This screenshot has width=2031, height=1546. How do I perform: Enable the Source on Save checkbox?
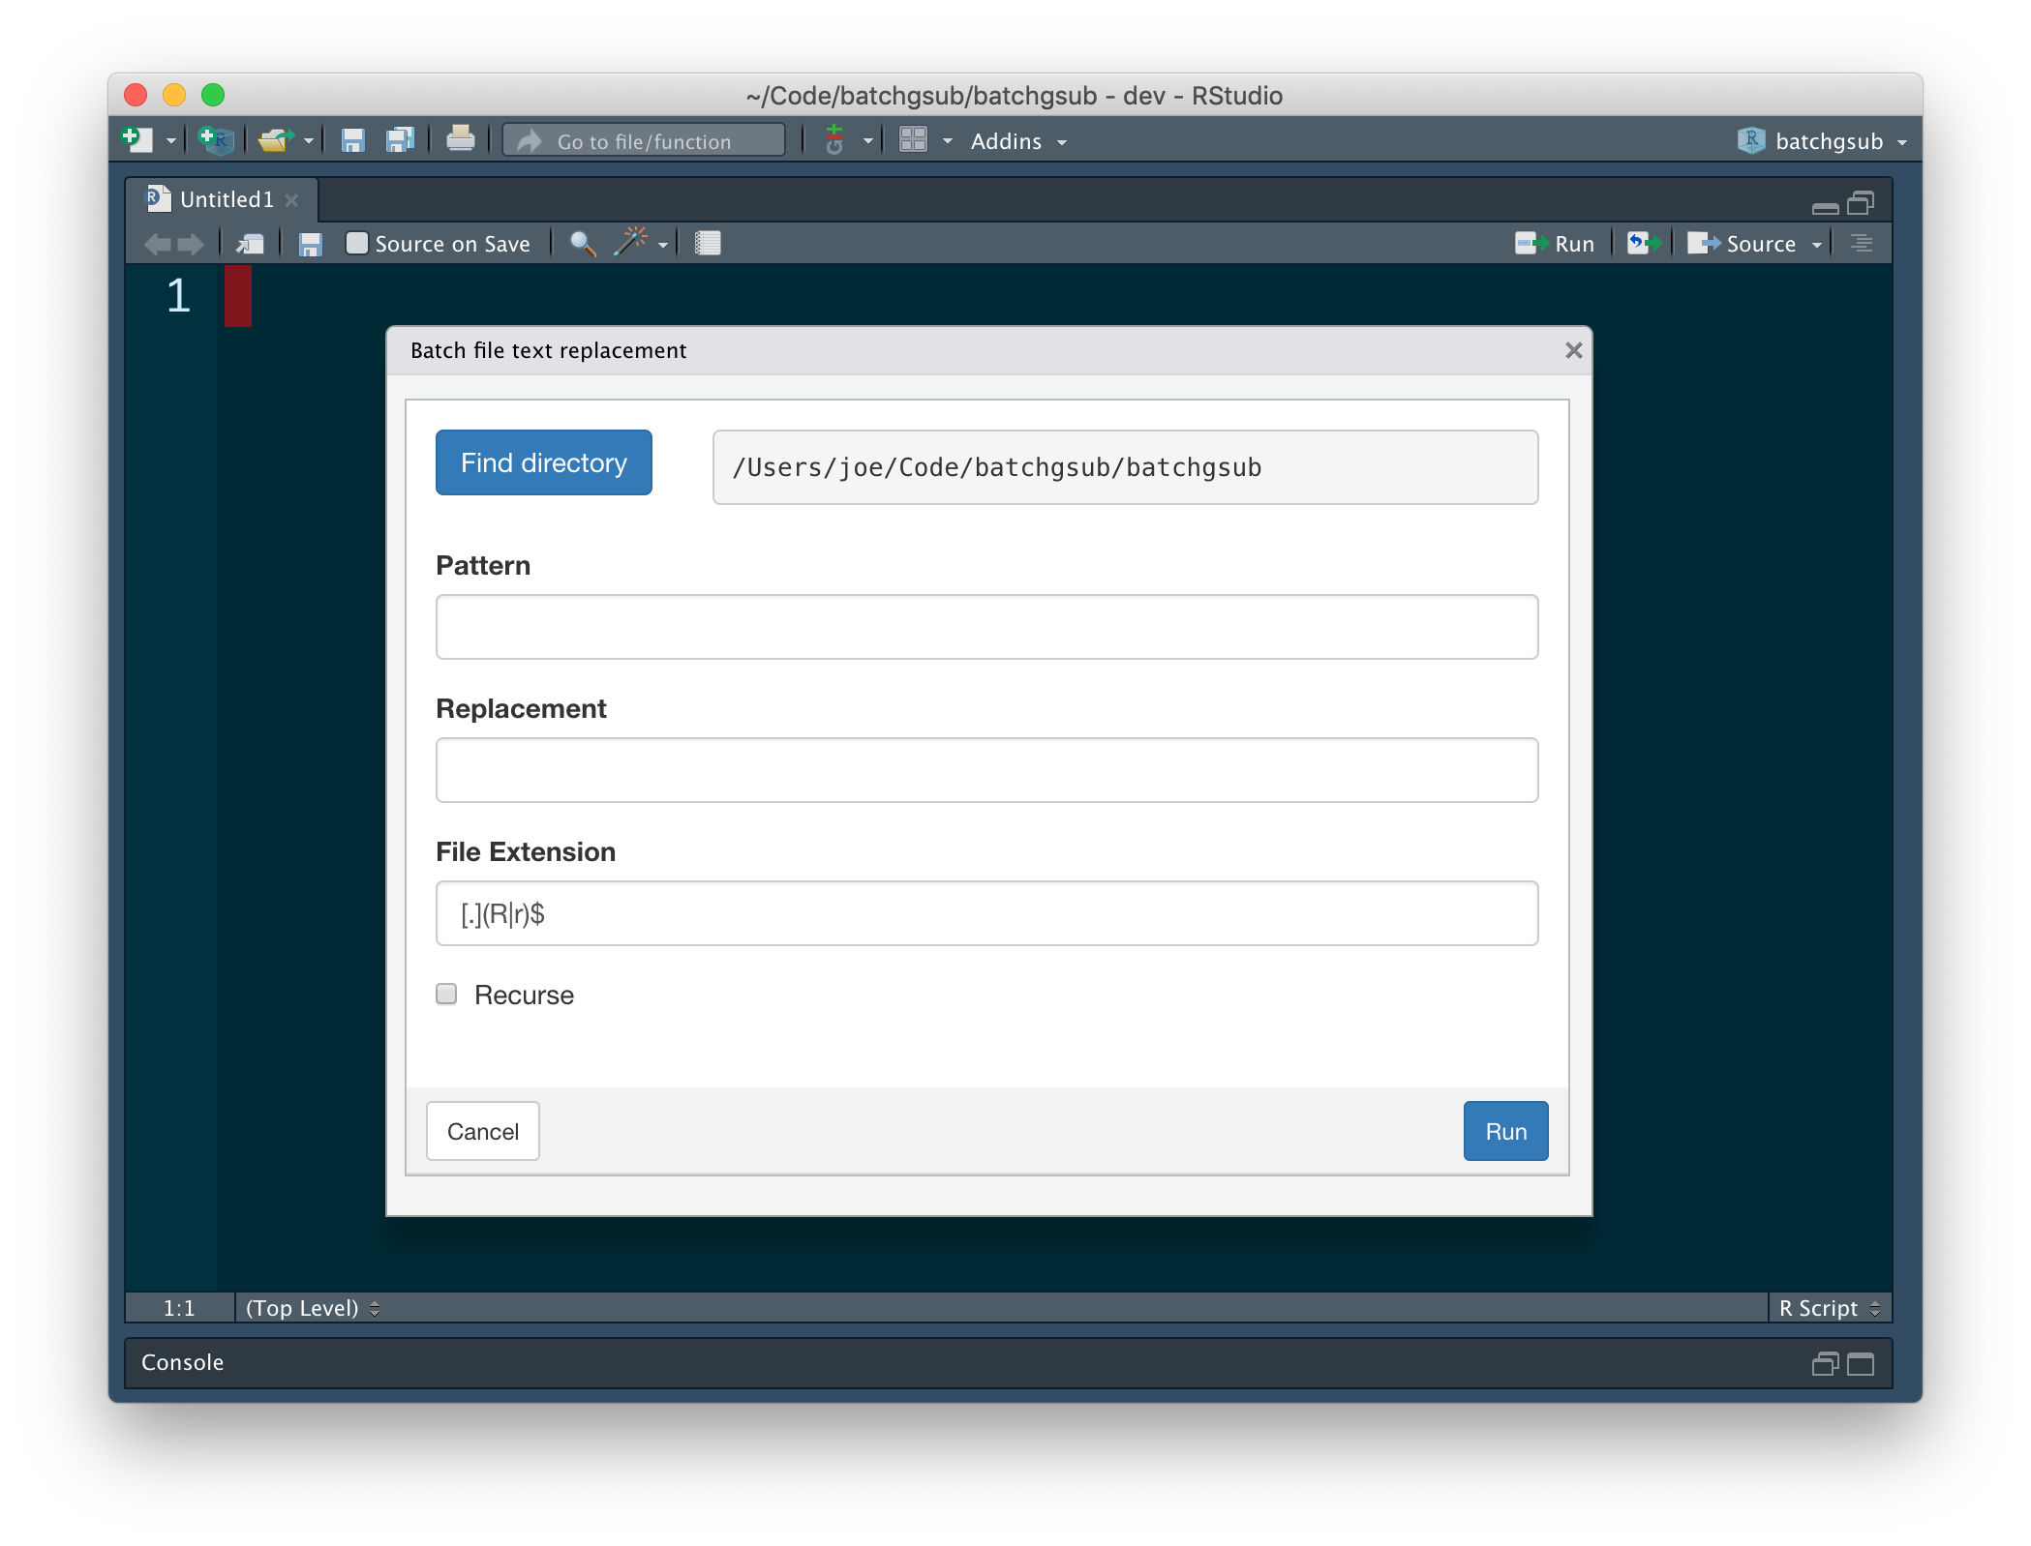[x=357, y=243]
